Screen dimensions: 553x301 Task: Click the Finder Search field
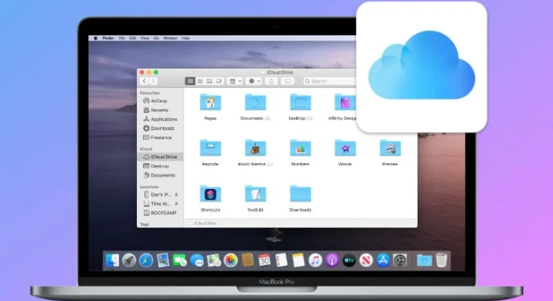(330, 81)
